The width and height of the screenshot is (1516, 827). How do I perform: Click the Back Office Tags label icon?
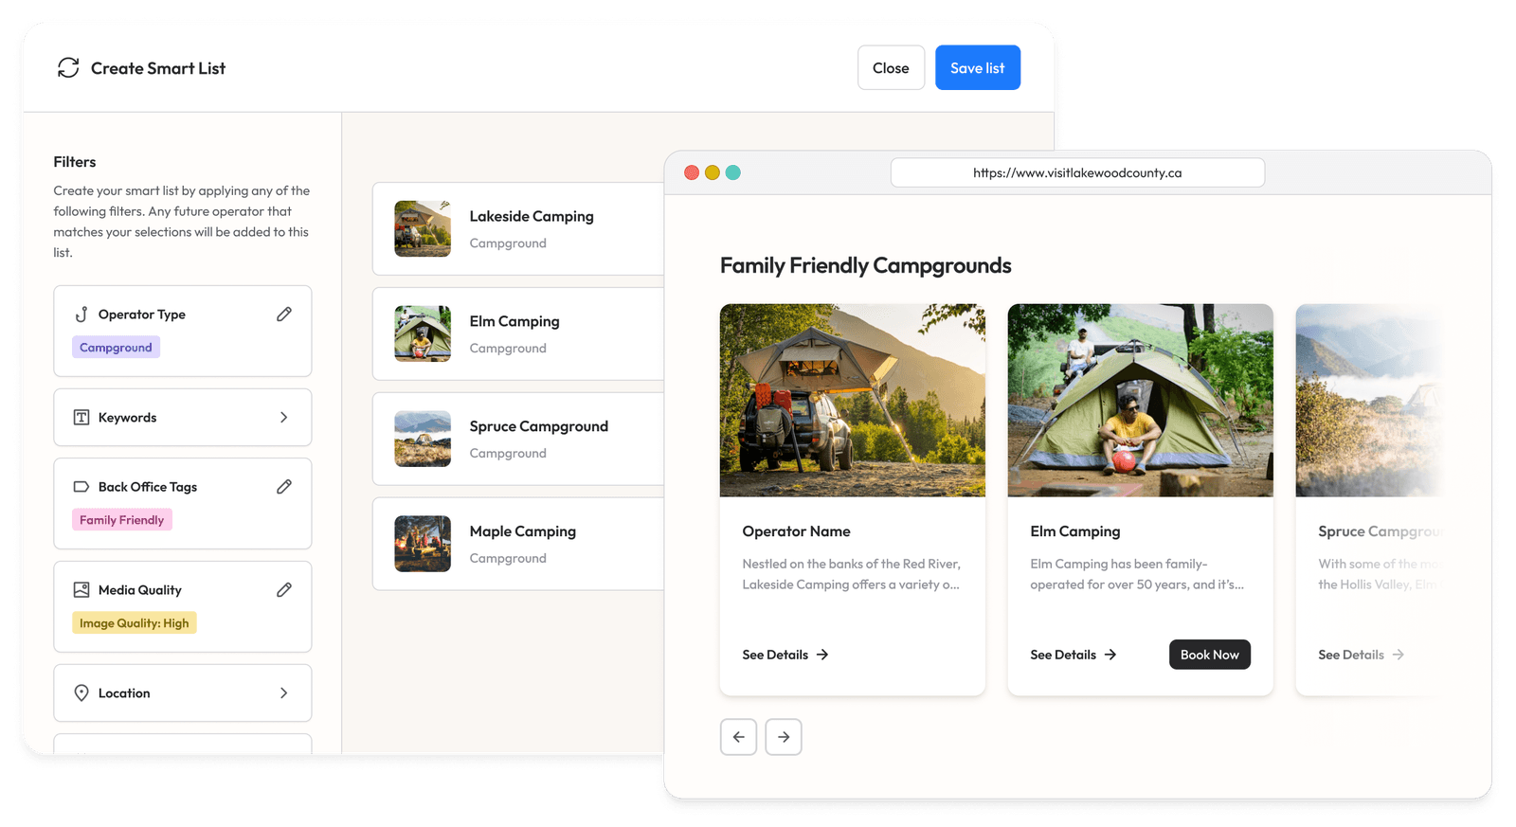(x=81, y=487)
